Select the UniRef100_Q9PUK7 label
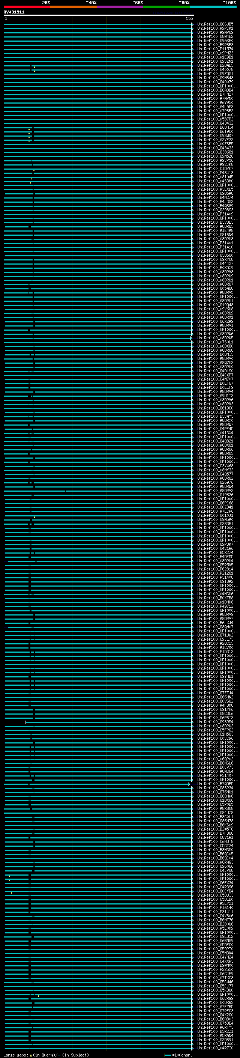Viewport: 240px width, 1058px height. tap(215, 545)
